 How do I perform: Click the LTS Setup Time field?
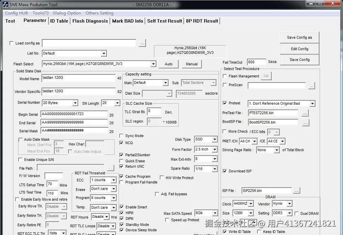[x=52, y=184]
